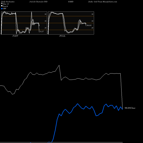
Task: Click the FULL stochastic chart thumbnail
Action: pos(71,23)
